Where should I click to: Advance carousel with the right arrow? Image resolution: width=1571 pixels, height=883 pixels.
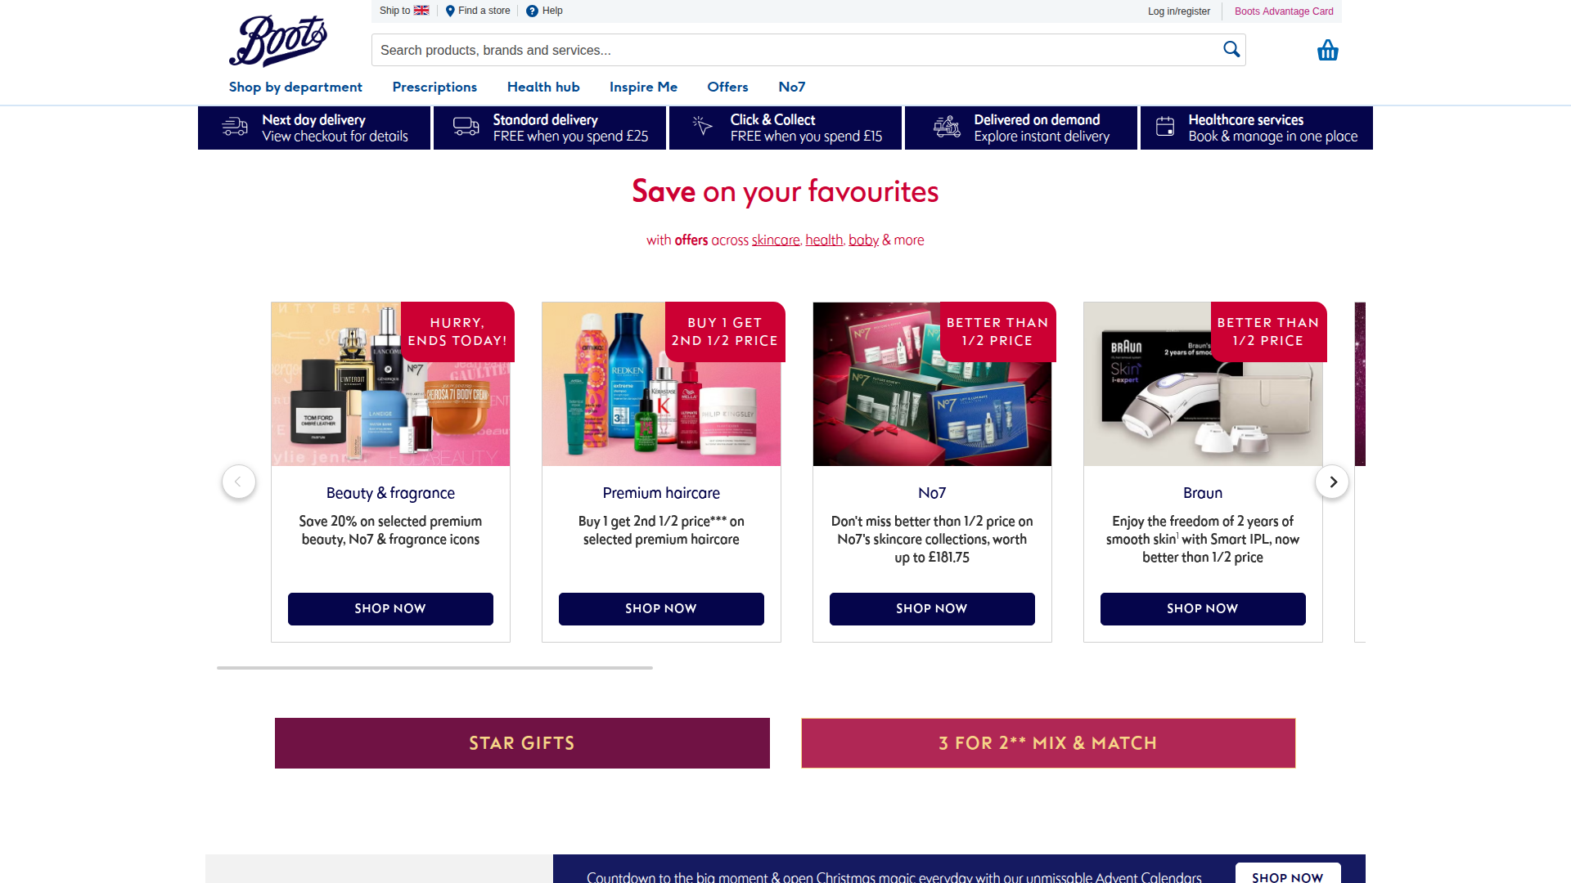(x=1332, y=482)
